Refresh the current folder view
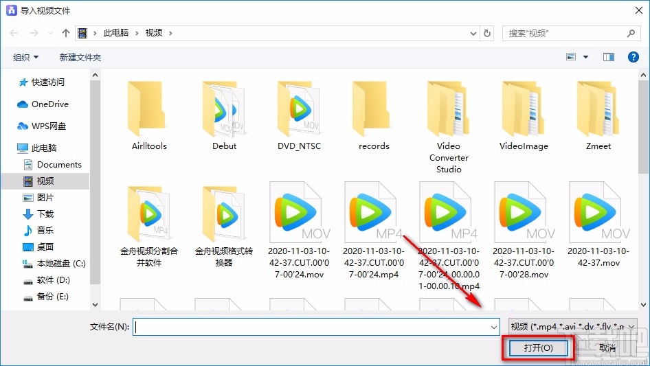The width and height of the screenshot is (650, 366). point(487,33)
